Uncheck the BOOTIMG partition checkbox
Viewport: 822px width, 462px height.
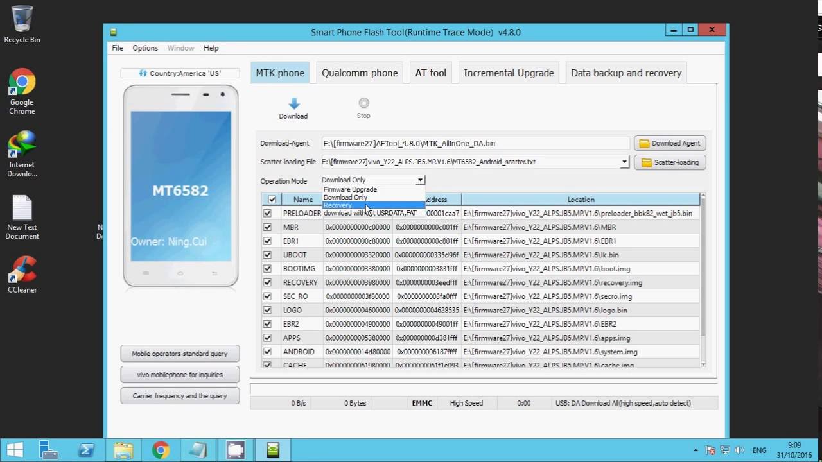[267, 269]
